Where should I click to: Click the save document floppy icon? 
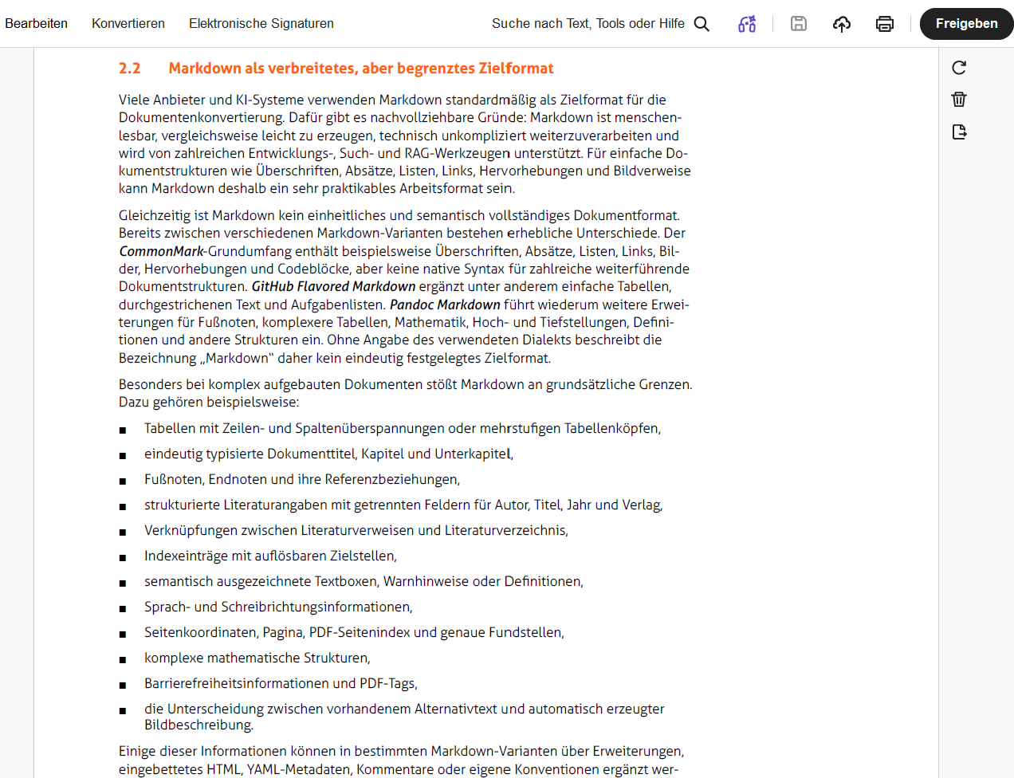coord(799,24)
